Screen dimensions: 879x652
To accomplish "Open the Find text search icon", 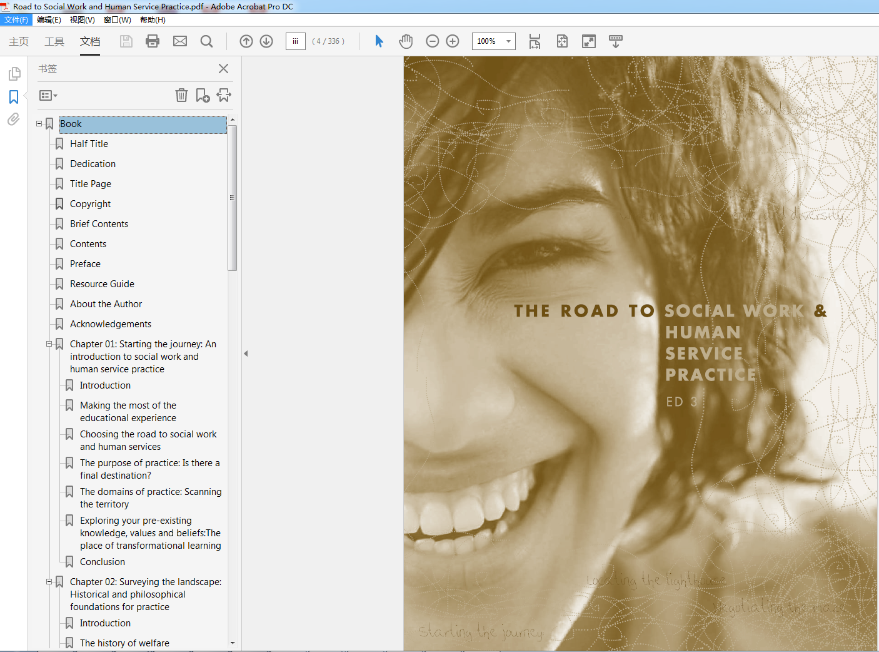I will [x=206, y=41].
